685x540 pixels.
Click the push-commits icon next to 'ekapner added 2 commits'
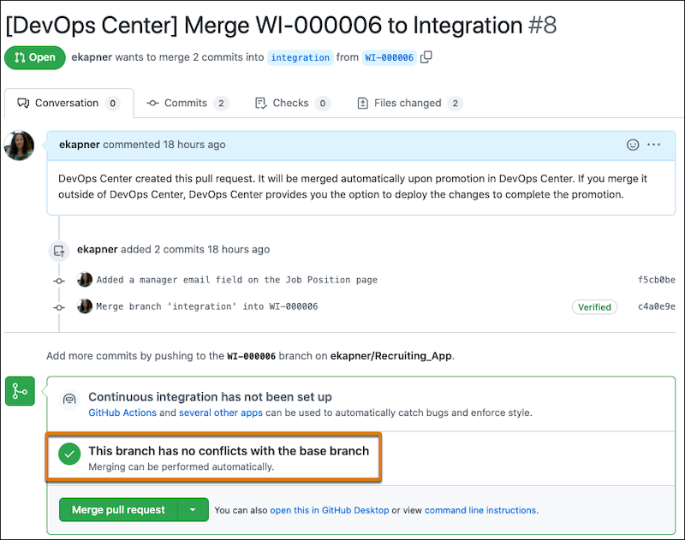click(59, 252)
